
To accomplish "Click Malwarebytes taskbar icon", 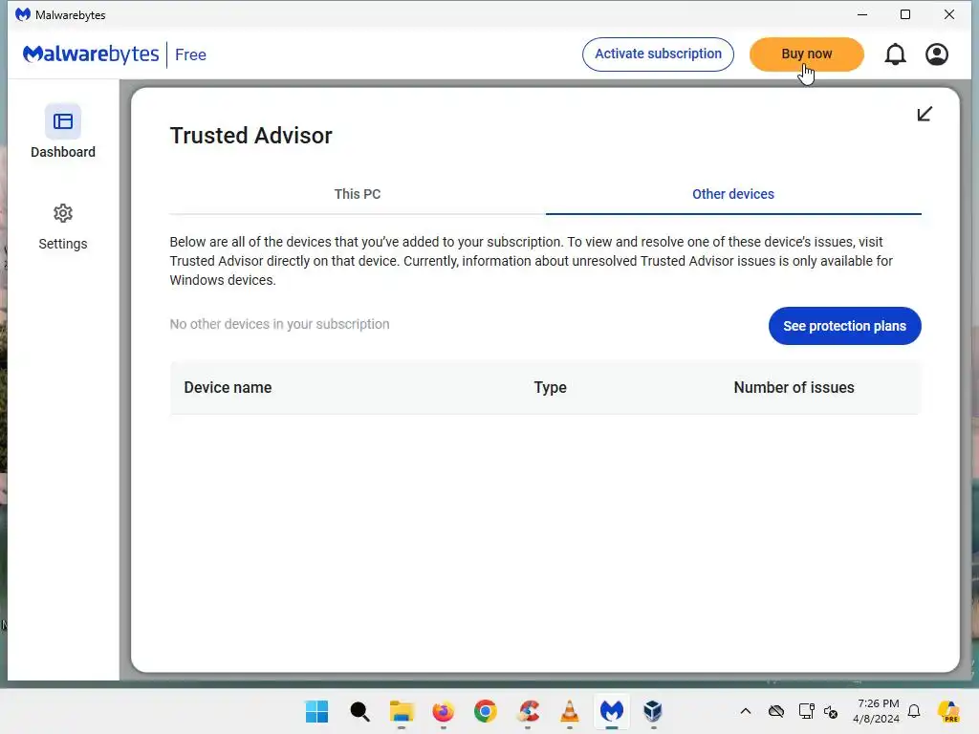I will click(x=612, y=711).
